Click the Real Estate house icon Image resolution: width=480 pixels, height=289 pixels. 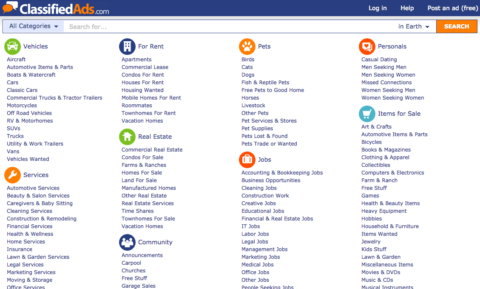[x=127, y=137]
